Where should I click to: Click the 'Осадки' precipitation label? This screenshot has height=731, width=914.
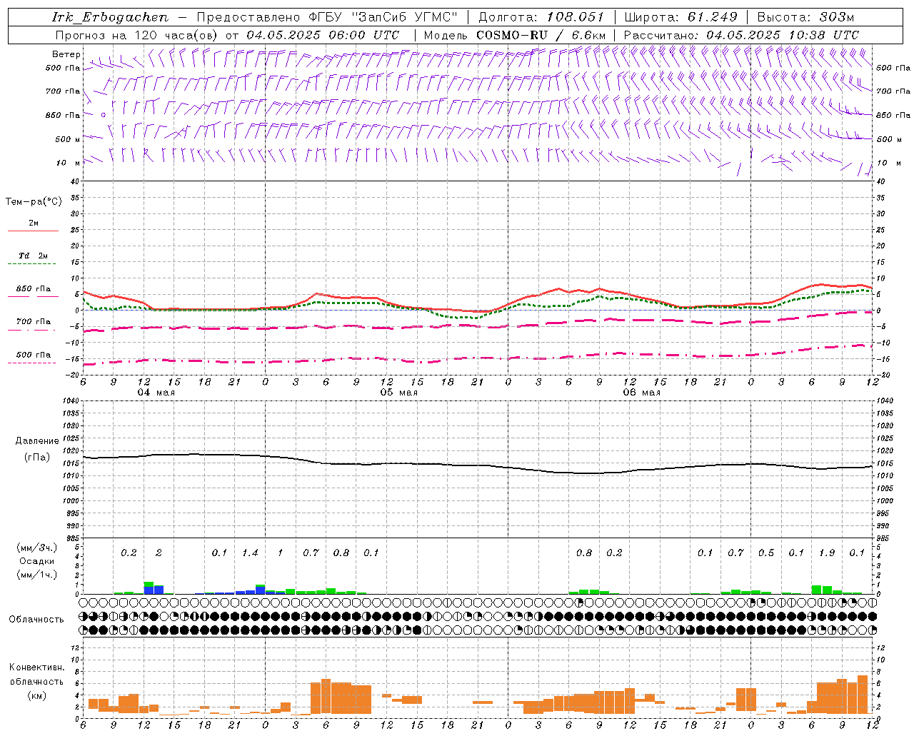coord(36,561)
